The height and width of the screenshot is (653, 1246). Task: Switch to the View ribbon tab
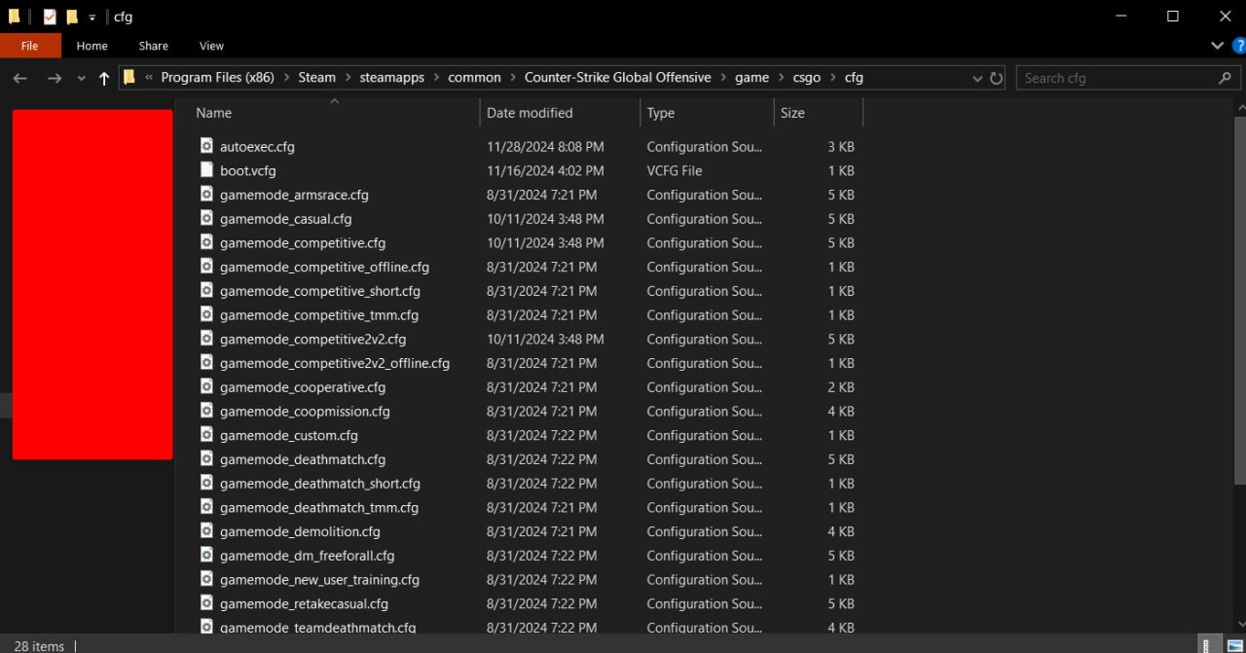(211, 46)
